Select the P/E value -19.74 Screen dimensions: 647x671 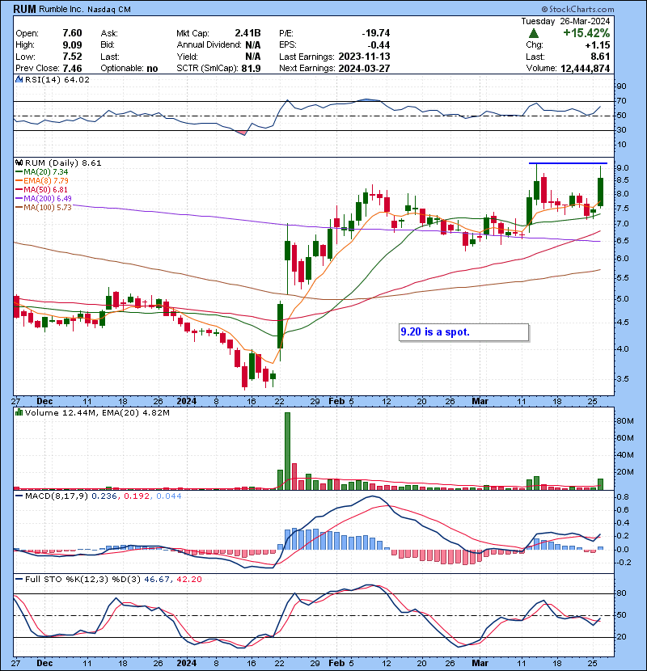(x=375, y=33)
